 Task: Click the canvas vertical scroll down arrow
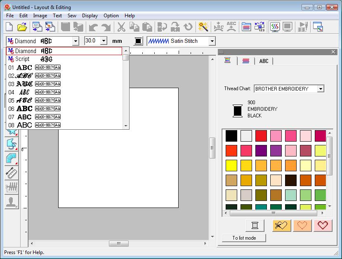[x=212, y=237]
